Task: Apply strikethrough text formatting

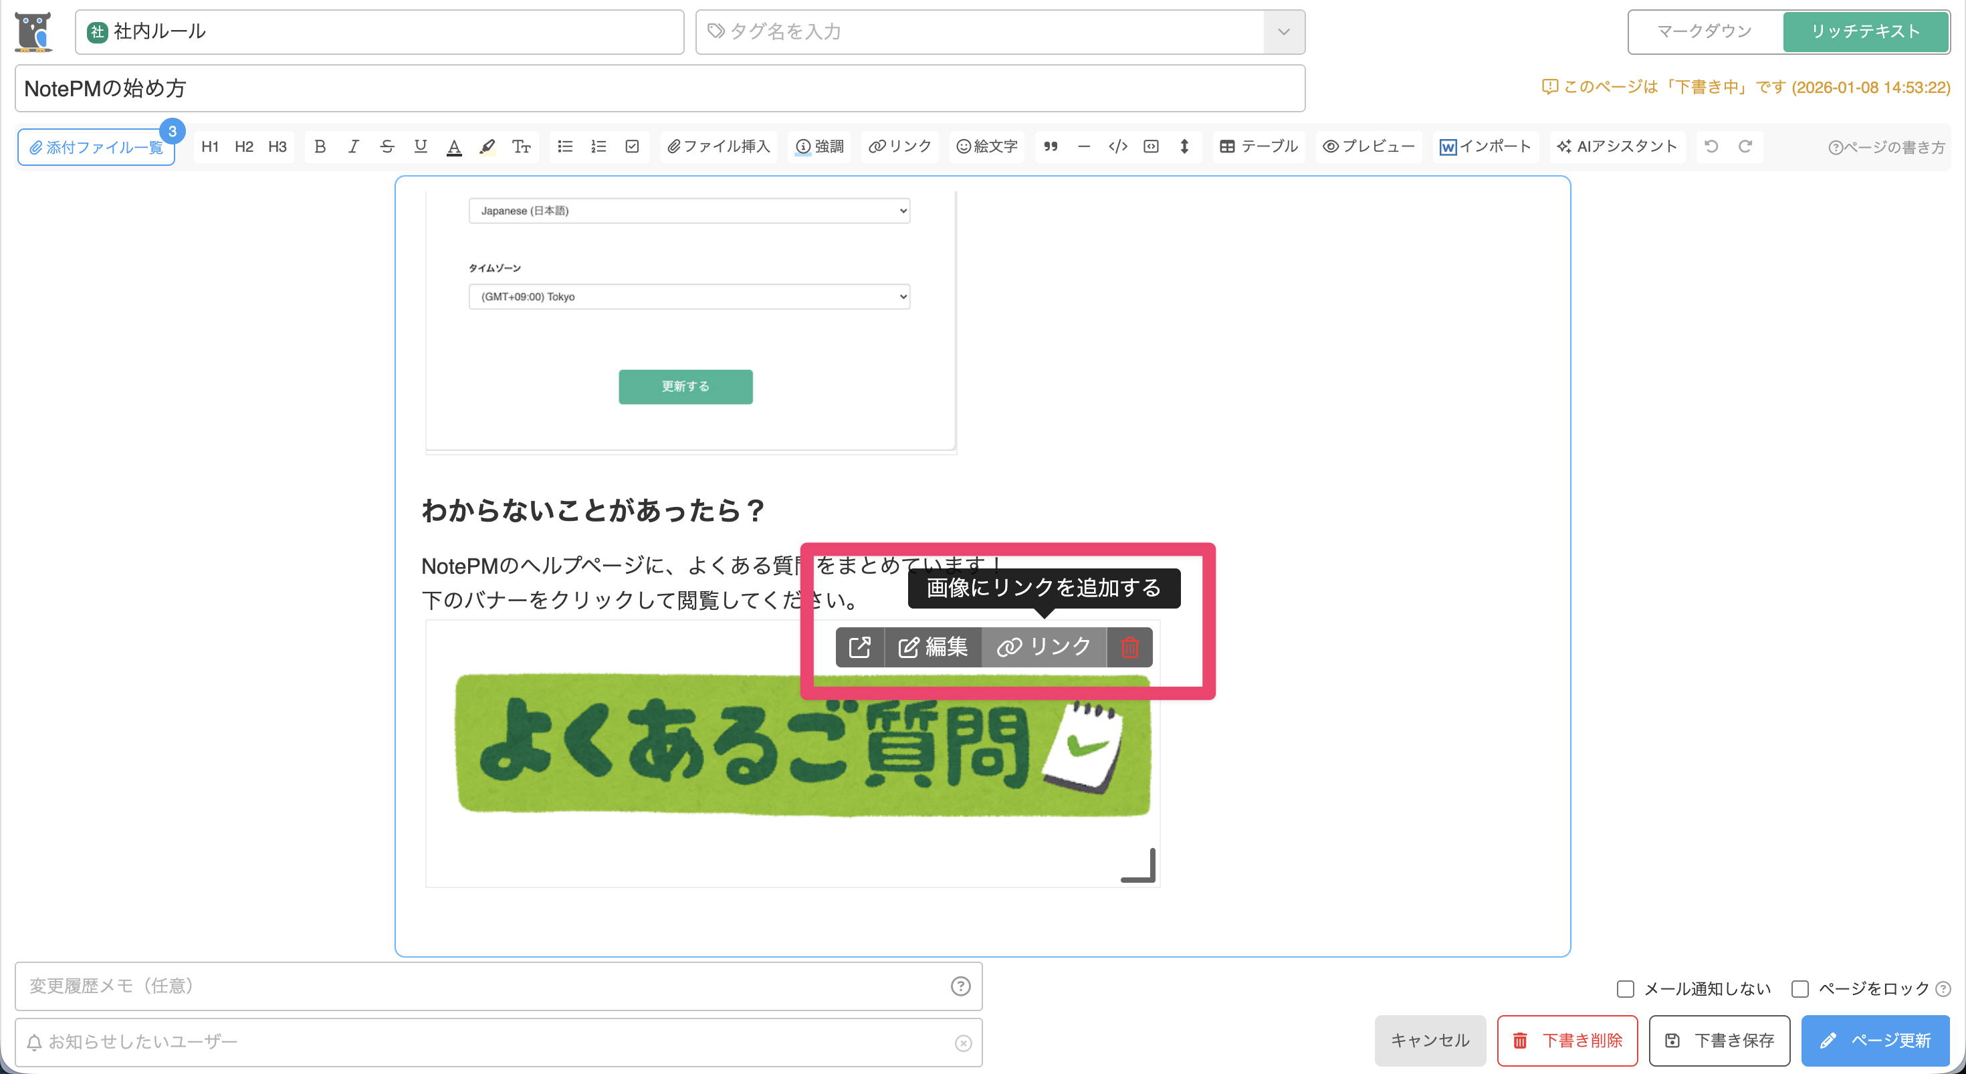Action: (387, 146)
